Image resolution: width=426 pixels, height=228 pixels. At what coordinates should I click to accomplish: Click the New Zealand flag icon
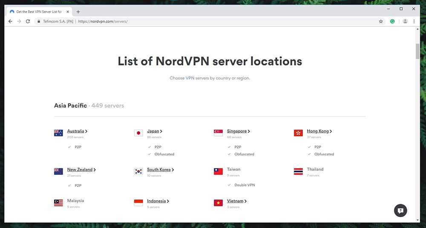tap(58, 171)
